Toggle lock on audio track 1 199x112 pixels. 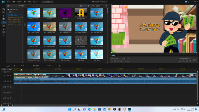click(11, 81)
